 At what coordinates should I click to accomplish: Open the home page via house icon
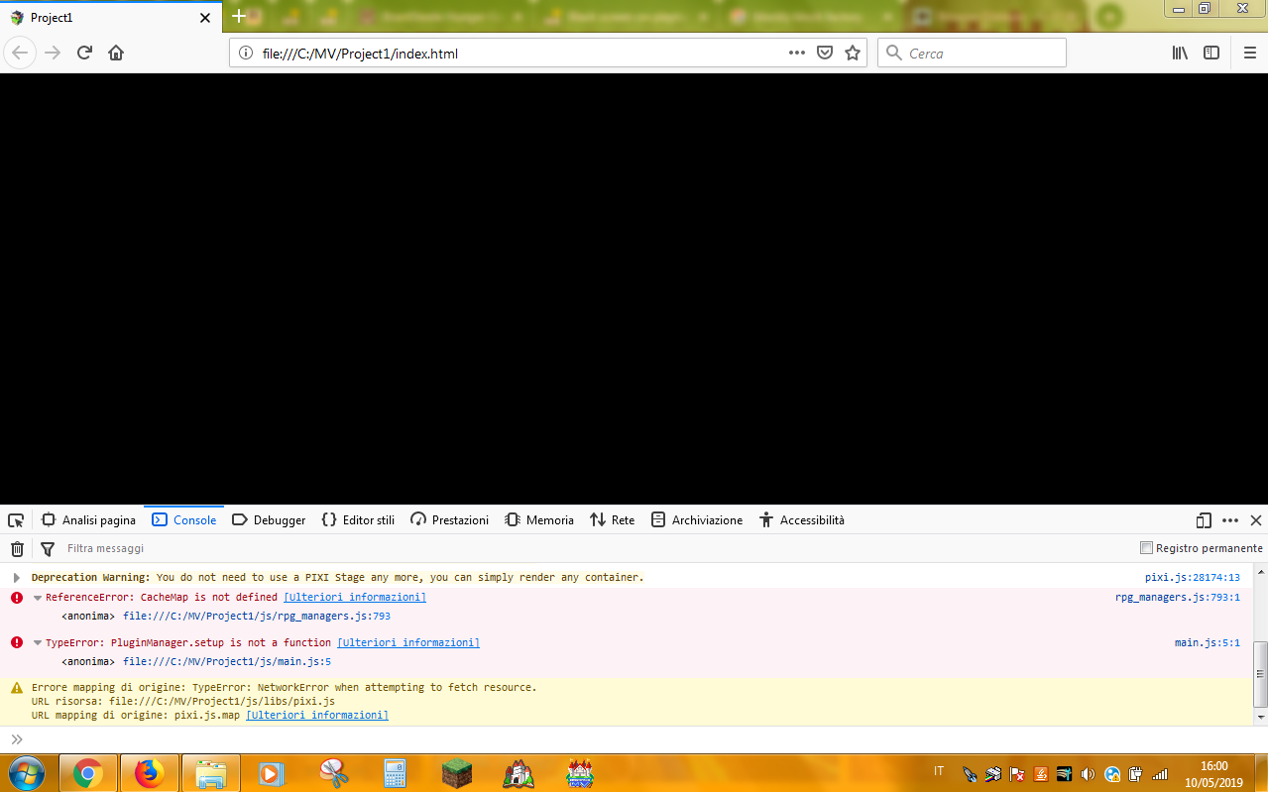tap(116, 53)
